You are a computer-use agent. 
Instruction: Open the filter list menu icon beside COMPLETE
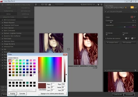click(3, 5)
